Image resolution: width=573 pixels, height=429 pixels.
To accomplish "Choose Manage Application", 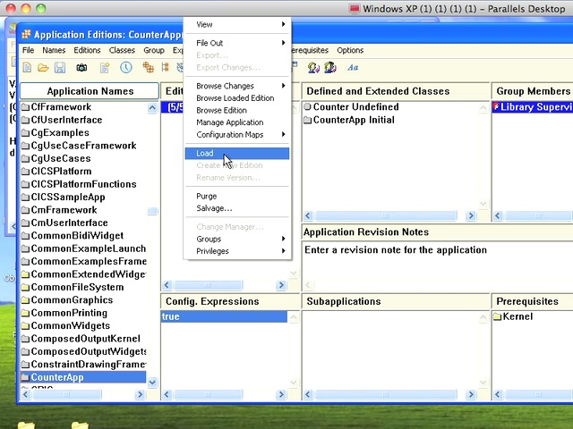I will point(236,122).
